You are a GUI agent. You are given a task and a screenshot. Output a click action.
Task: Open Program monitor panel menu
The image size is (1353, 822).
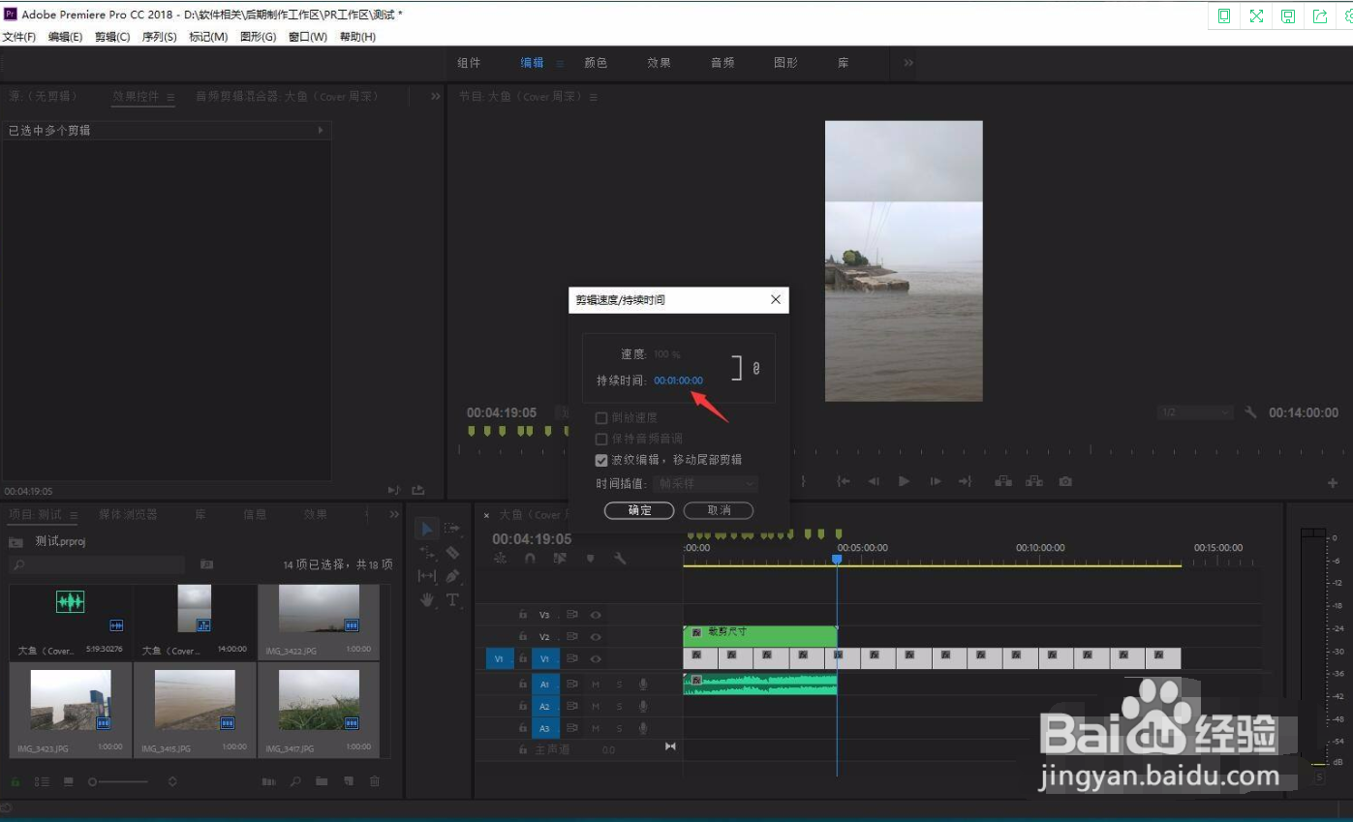593,97
